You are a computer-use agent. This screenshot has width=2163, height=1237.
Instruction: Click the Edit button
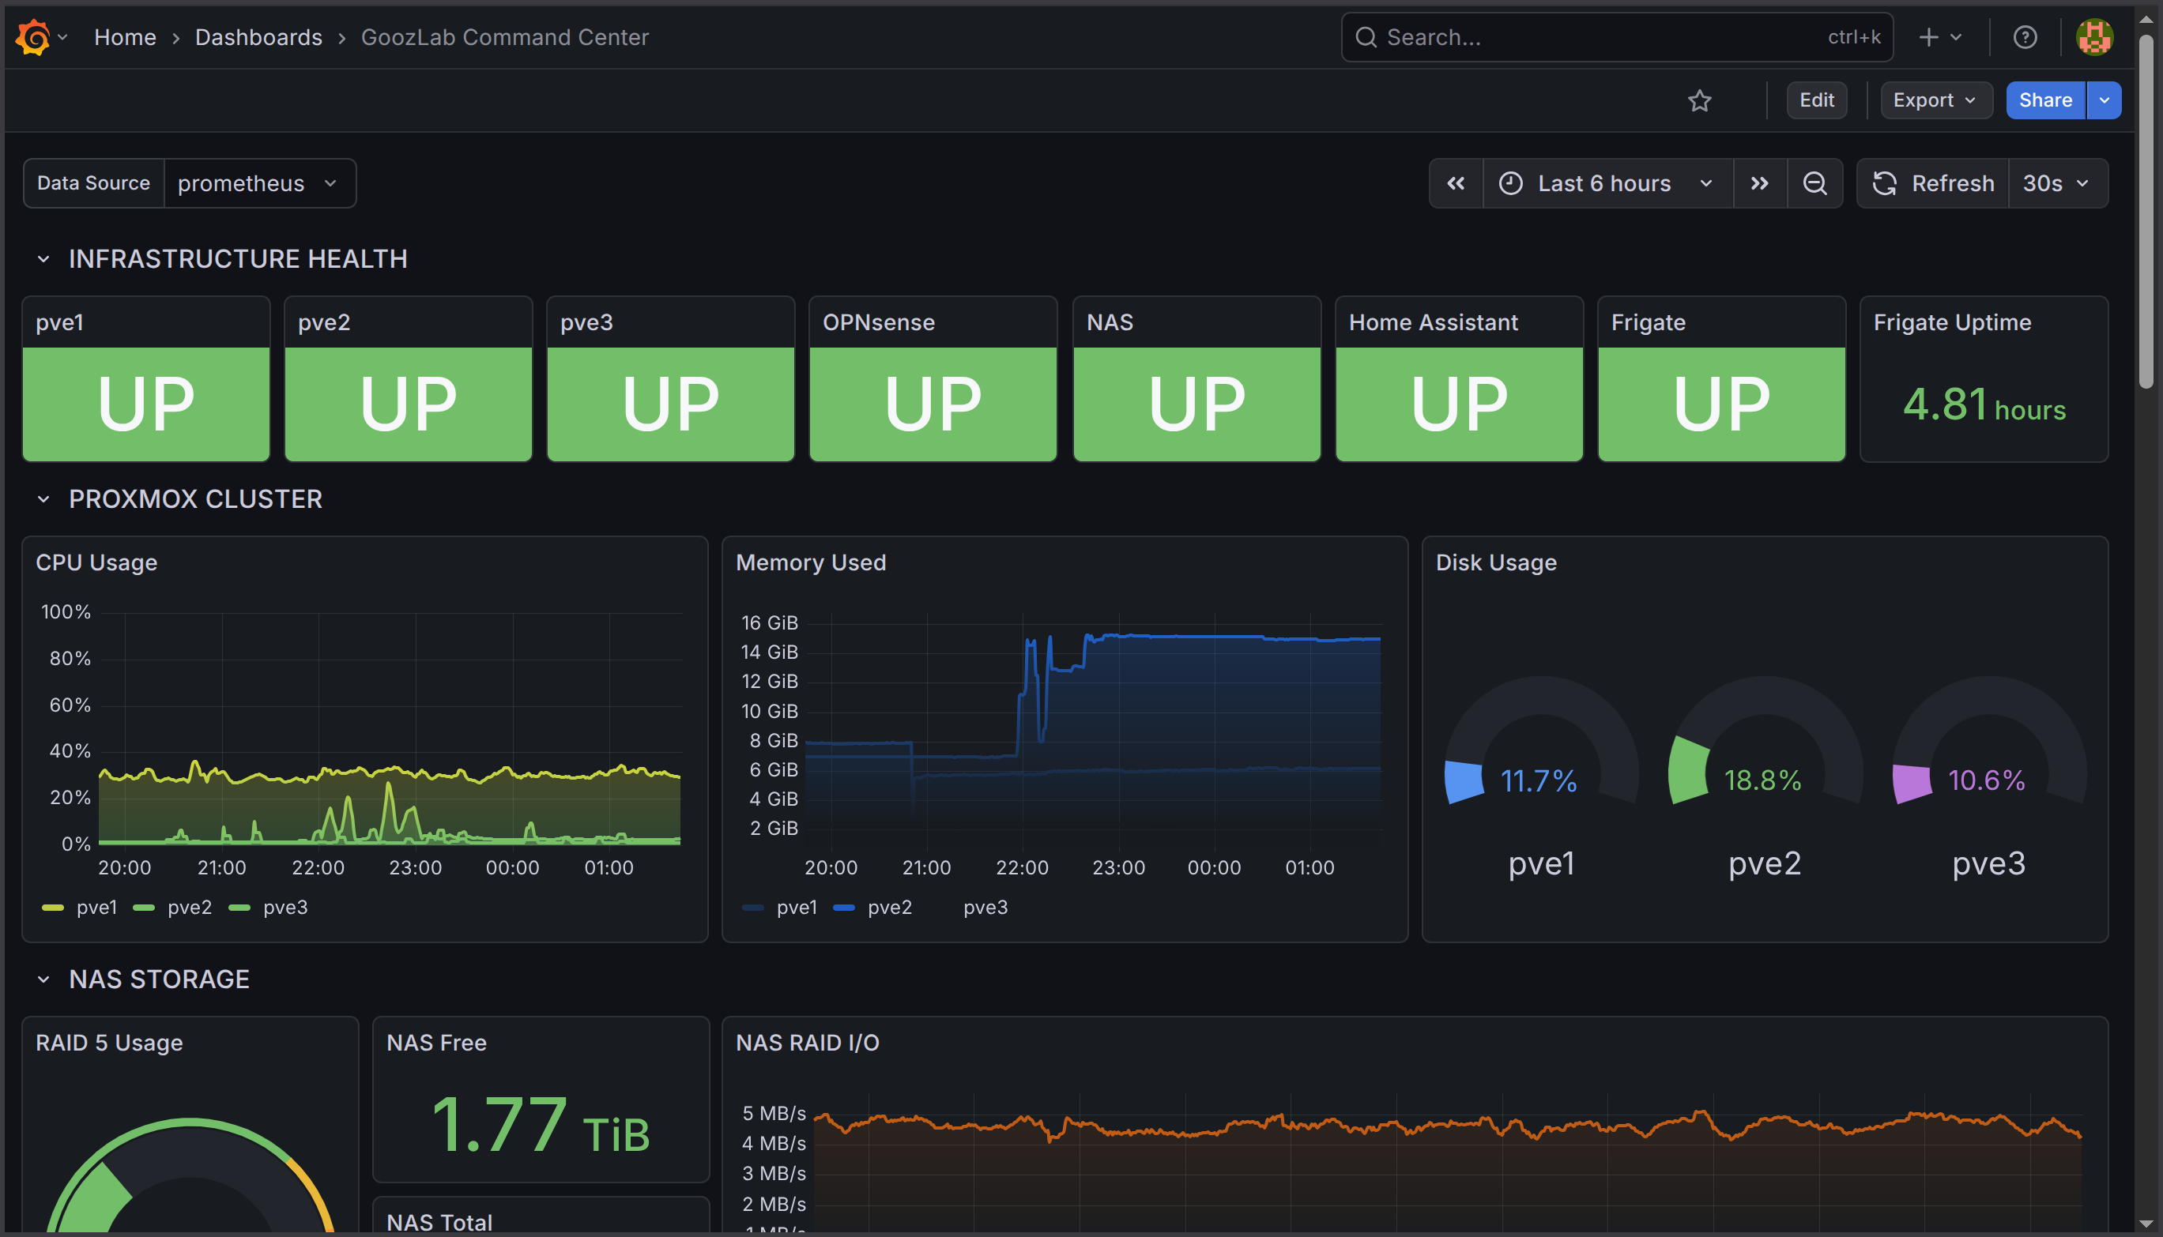[x=1816, y=100]
